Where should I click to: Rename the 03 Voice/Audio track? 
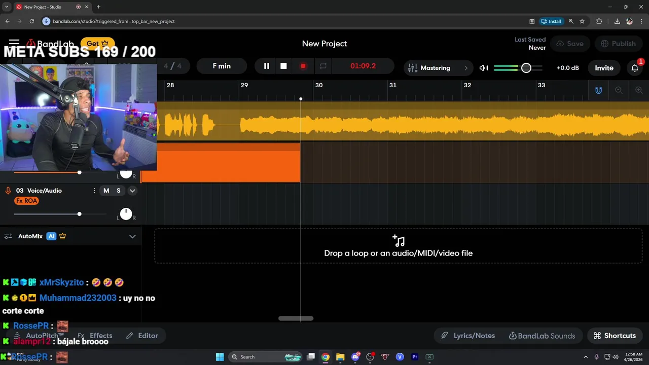[x=39, y=191]
